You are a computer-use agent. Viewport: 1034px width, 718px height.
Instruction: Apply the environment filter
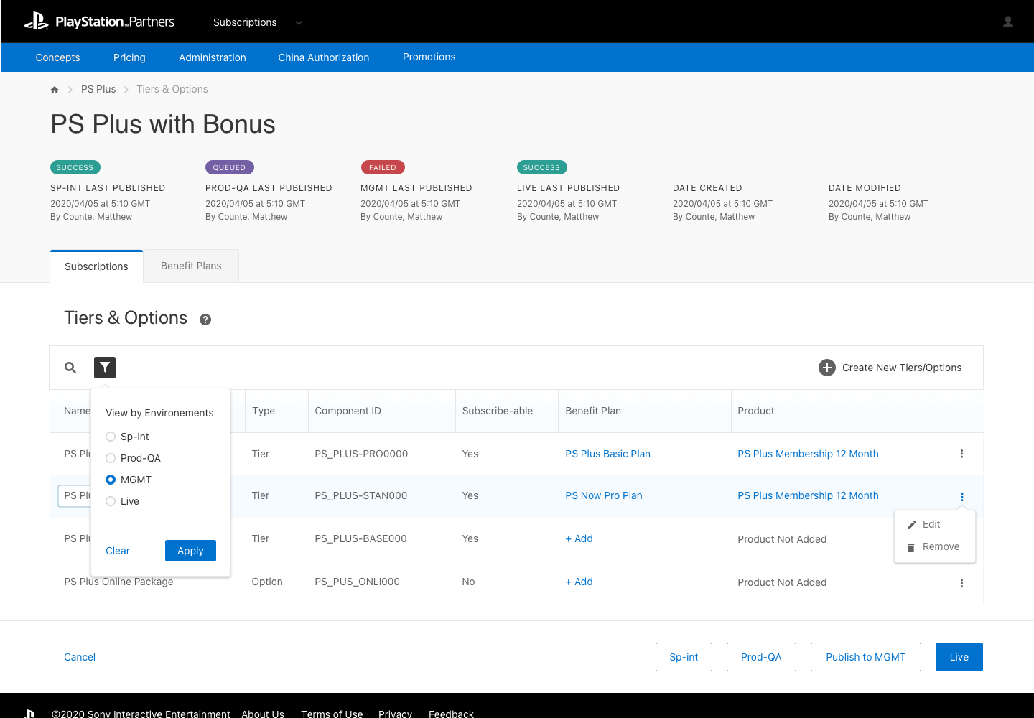click(190, 551)
